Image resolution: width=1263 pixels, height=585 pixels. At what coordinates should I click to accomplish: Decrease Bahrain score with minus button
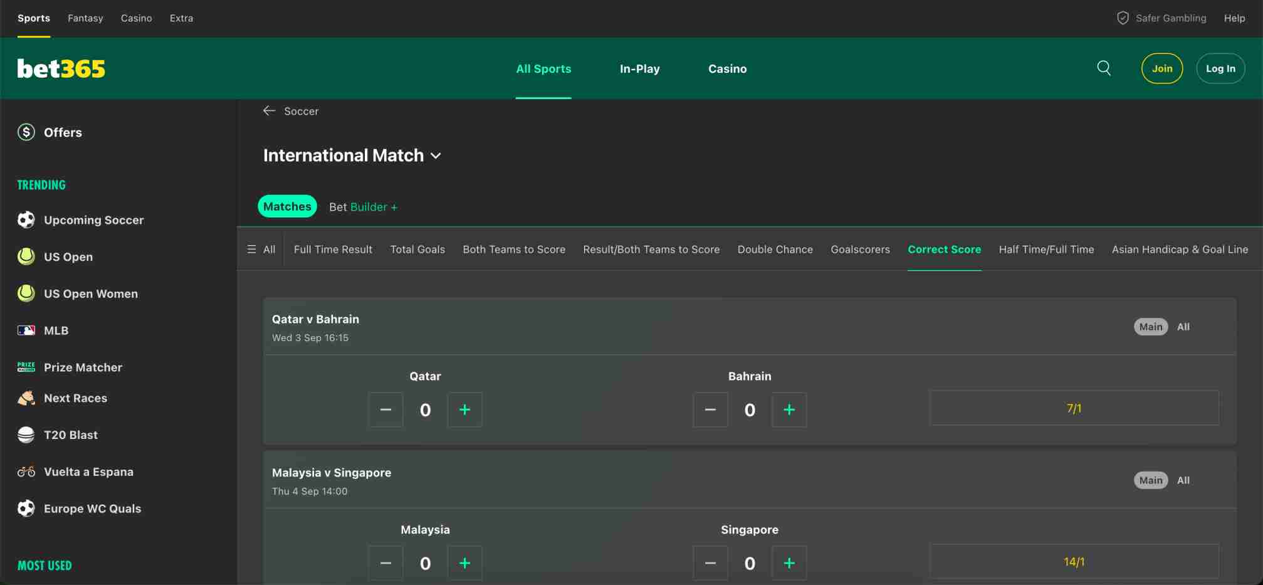pos(710,409)
